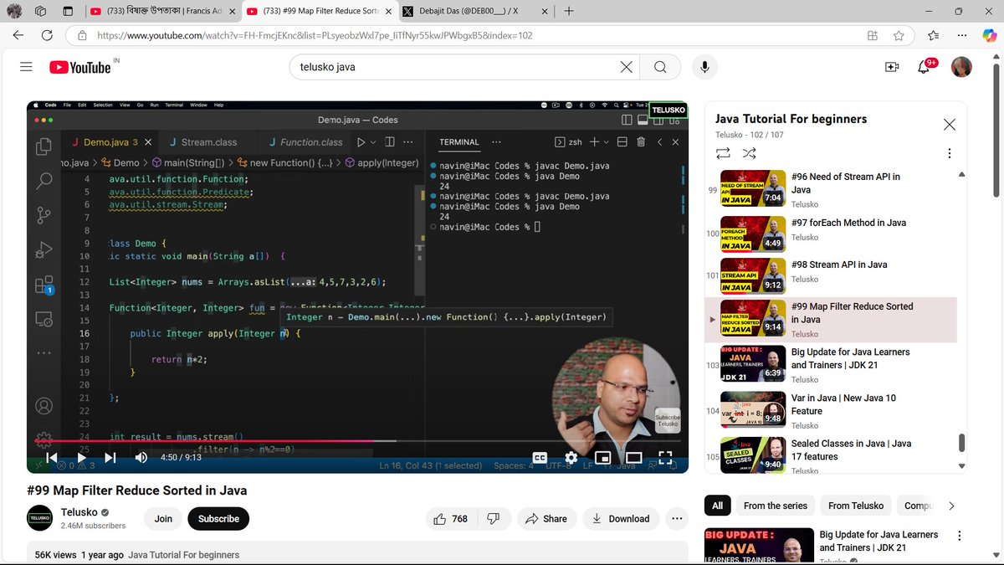This screenshot has width=1004, height=565.
Task: Open the #98 Stream API in Java video
Action: (x=830, y=276)
